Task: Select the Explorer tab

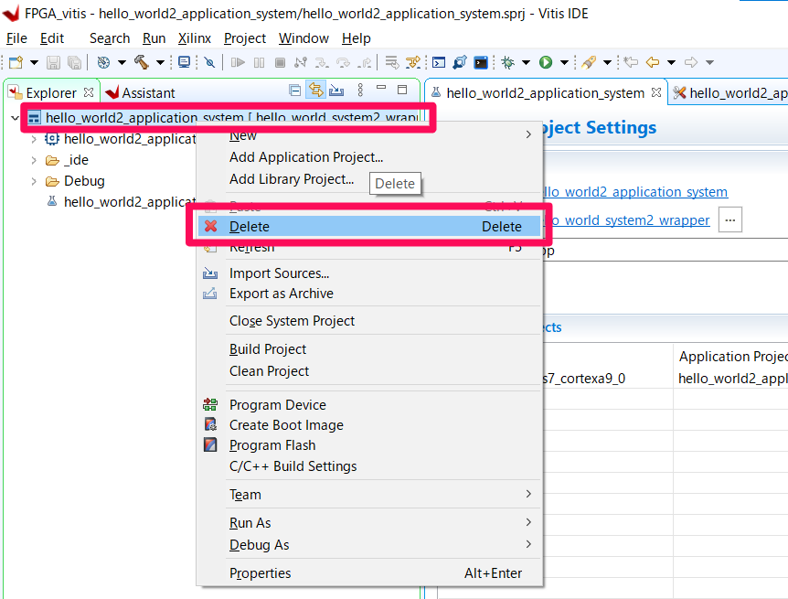Action: pyautogui.click(x=50, y=93)
